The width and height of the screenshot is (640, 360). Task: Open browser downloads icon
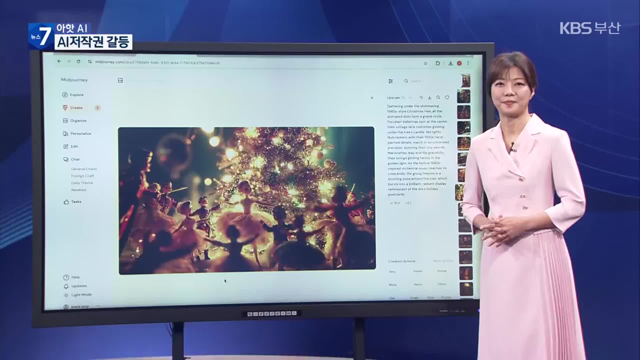(x=450, y=63)
